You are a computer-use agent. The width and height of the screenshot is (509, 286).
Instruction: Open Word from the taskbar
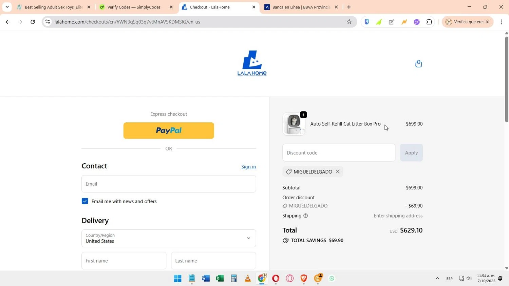click(206, 279)
